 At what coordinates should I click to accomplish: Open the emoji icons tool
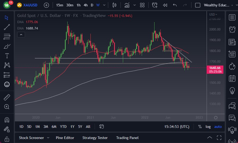pyautogui.click(x=7, y=84)
